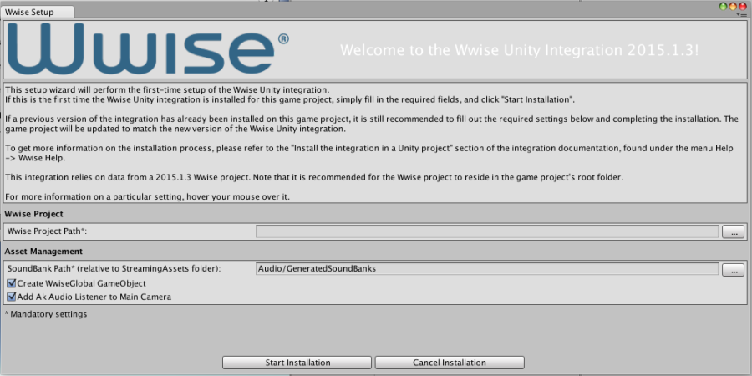
Task: Click the Wwise Project section header
Action: coord(34,215)
